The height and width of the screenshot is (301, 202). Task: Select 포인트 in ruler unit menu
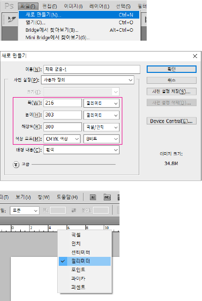click(x=84, y=270)
